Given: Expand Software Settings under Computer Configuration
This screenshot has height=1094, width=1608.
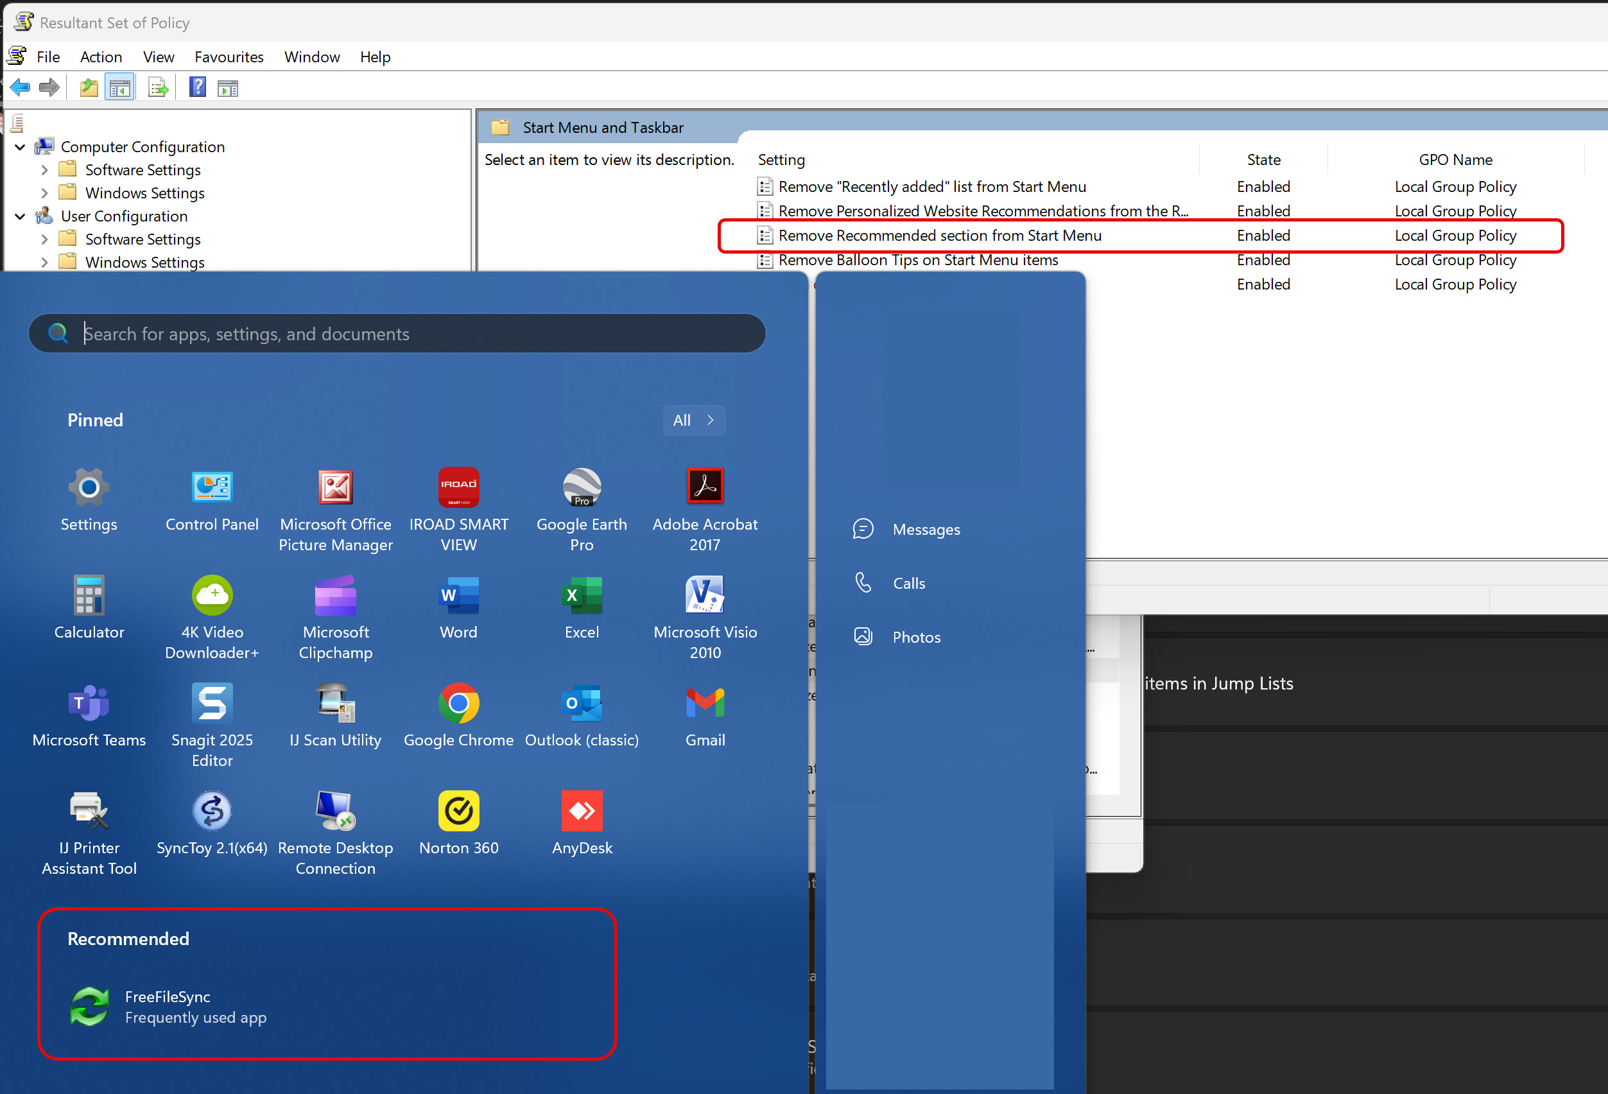Looking at the screenshot, I should coord(44,169).
